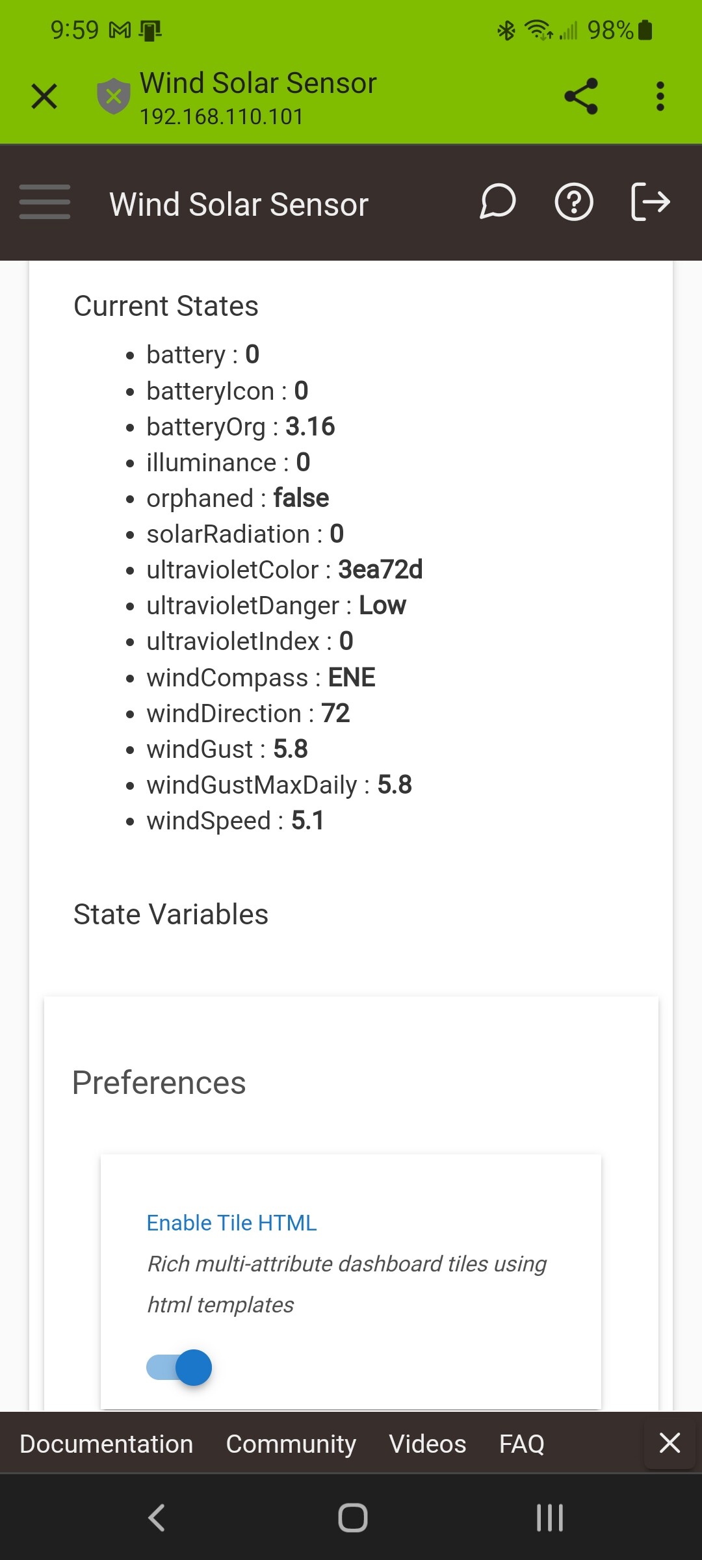Close the browser tab with X

point(44,96)
